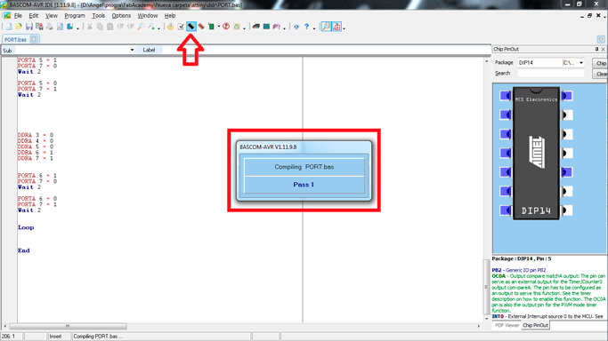Click the Replace toolbar icon
The height and width of the screenshot is (341, 608).
pos(151,27)
